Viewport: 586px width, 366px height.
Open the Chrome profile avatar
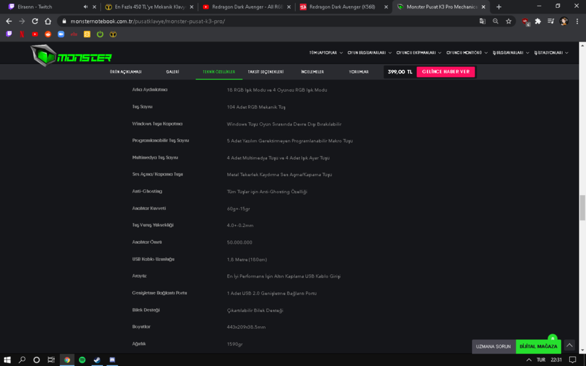pyautogui.click(x=564, y=21)
